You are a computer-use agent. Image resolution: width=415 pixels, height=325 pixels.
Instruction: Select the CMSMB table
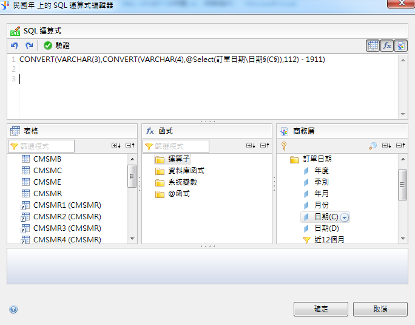click(x=41, y=159)
